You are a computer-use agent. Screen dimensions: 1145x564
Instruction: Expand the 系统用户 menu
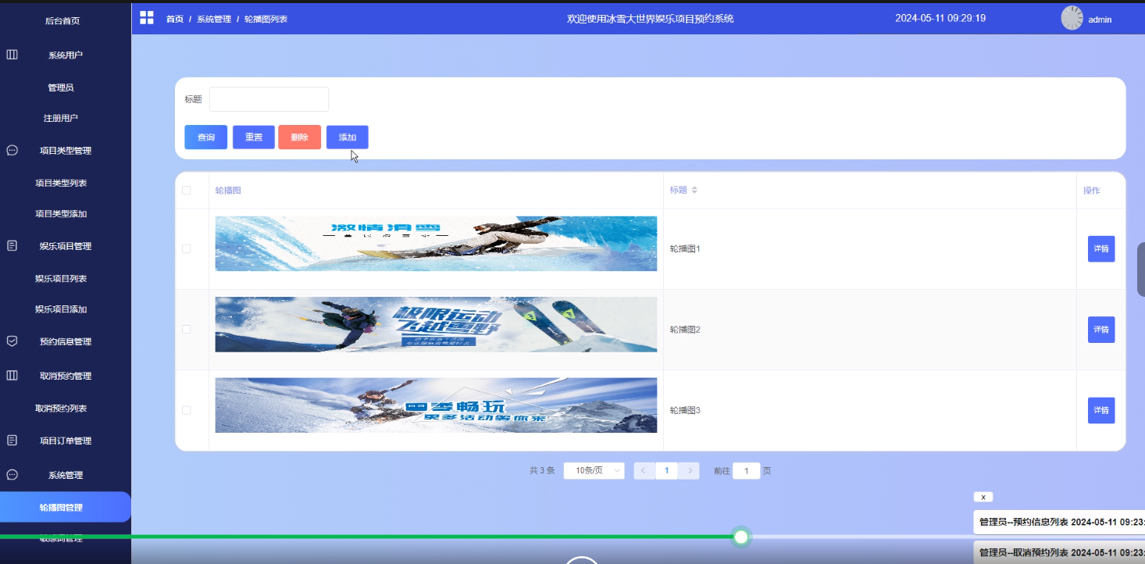[x=66, y=55]
